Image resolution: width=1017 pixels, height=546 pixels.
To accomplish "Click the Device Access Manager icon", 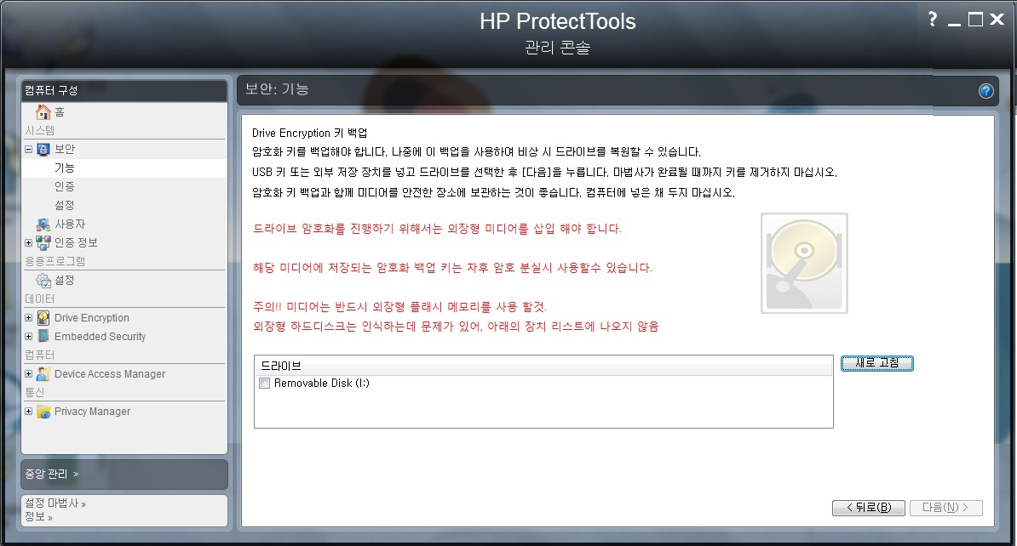I will click(x=43, y=373).
